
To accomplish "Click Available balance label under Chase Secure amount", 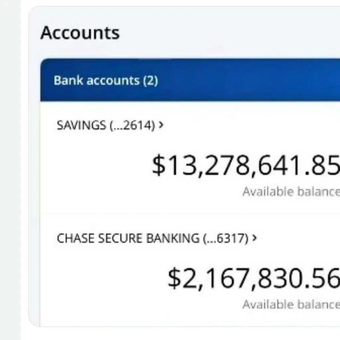I will (x=291, y=304).
